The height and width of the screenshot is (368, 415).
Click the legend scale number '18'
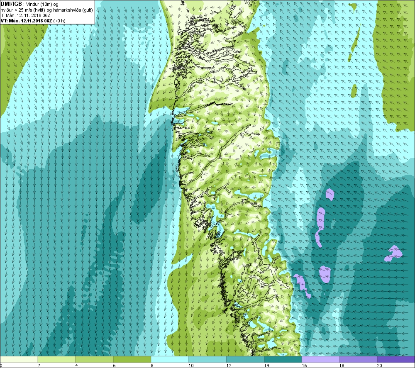(x=342, y=366)
